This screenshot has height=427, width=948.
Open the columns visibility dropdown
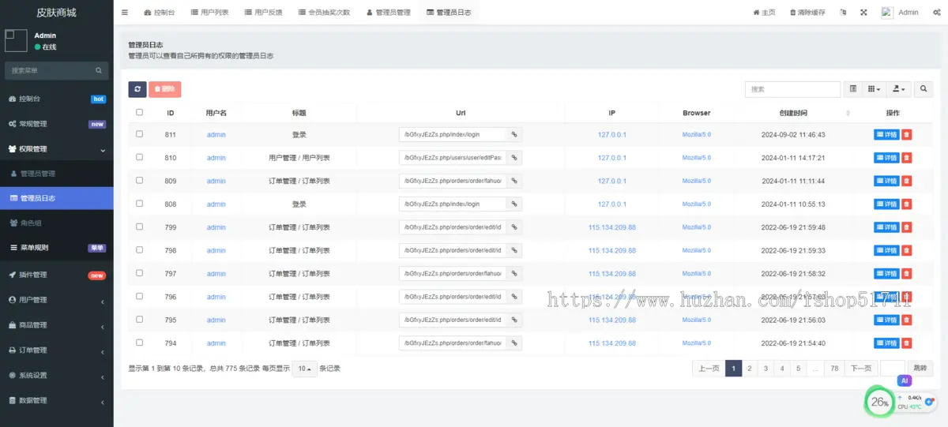pyautogui.click(x=874, y=89)
